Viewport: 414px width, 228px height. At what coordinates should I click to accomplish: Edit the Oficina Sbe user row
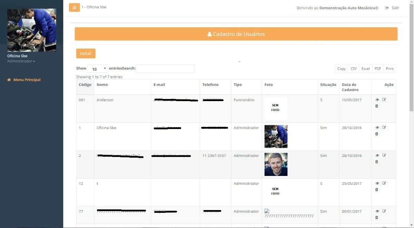384,128
